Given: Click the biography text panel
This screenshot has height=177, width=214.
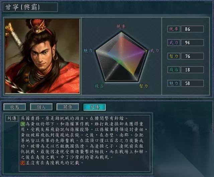Looking at the screenshot, I should pos(85,143).
